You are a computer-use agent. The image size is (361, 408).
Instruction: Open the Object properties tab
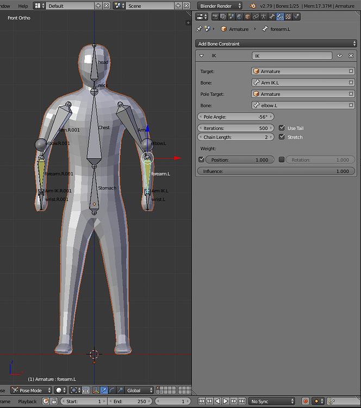pos(247,17)
